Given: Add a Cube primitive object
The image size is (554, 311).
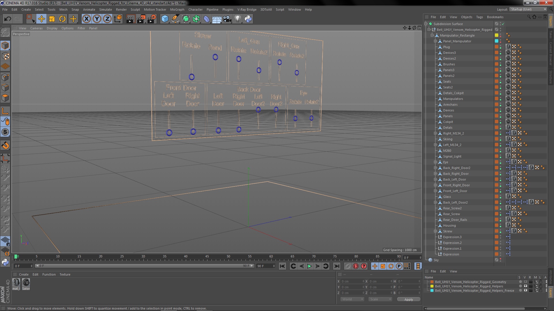Looking at the screenshot, I should (165, 19).
